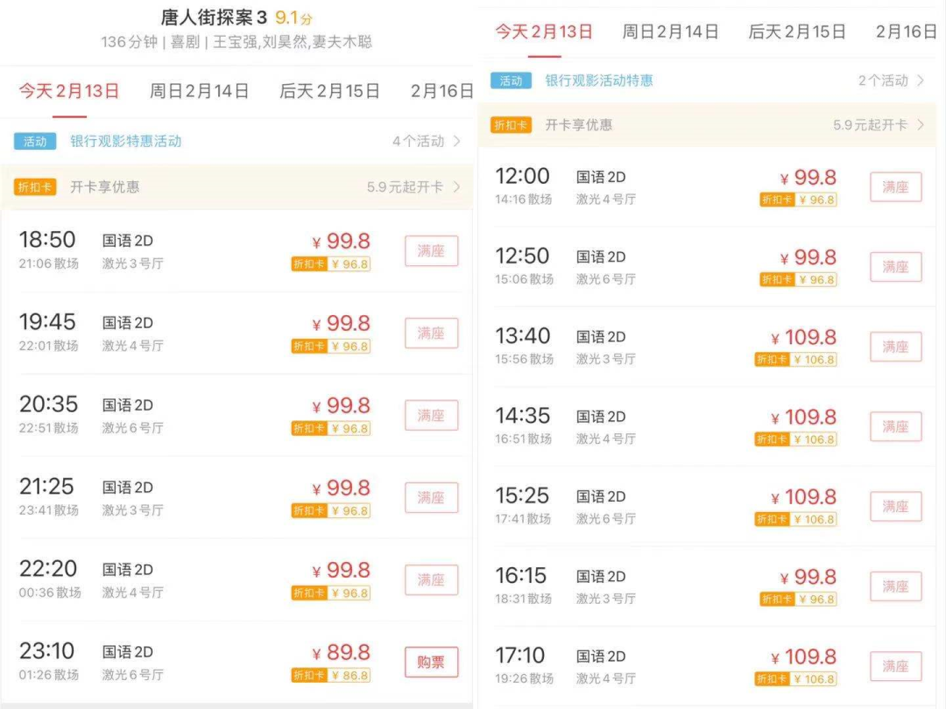Switch to 后天2月15日 tab in right panel

797,32
